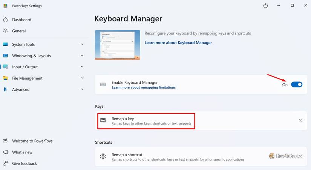311x170 pixels.
Task: Open General settings page
Action: [x=19, y=31]
